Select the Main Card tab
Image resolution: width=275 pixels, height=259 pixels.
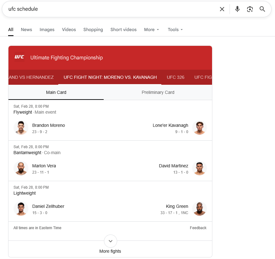pos(56,92)
